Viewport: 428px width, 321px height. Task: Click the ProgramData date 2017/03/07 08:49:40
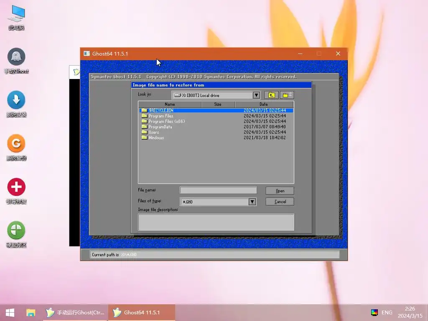[x=265, y=127]
